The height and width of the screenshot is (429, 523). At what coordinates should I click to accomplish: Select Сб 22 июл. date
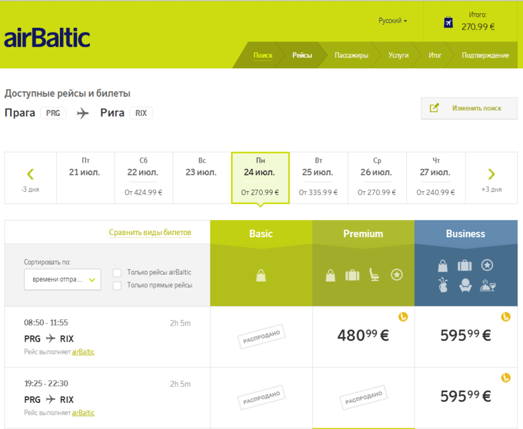pos(144,178)
